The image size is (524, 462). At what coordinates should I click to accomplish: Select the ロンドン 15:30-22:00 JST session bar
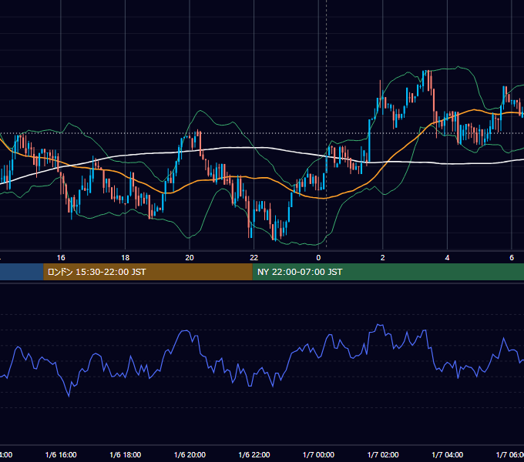(x=148, y=272)
